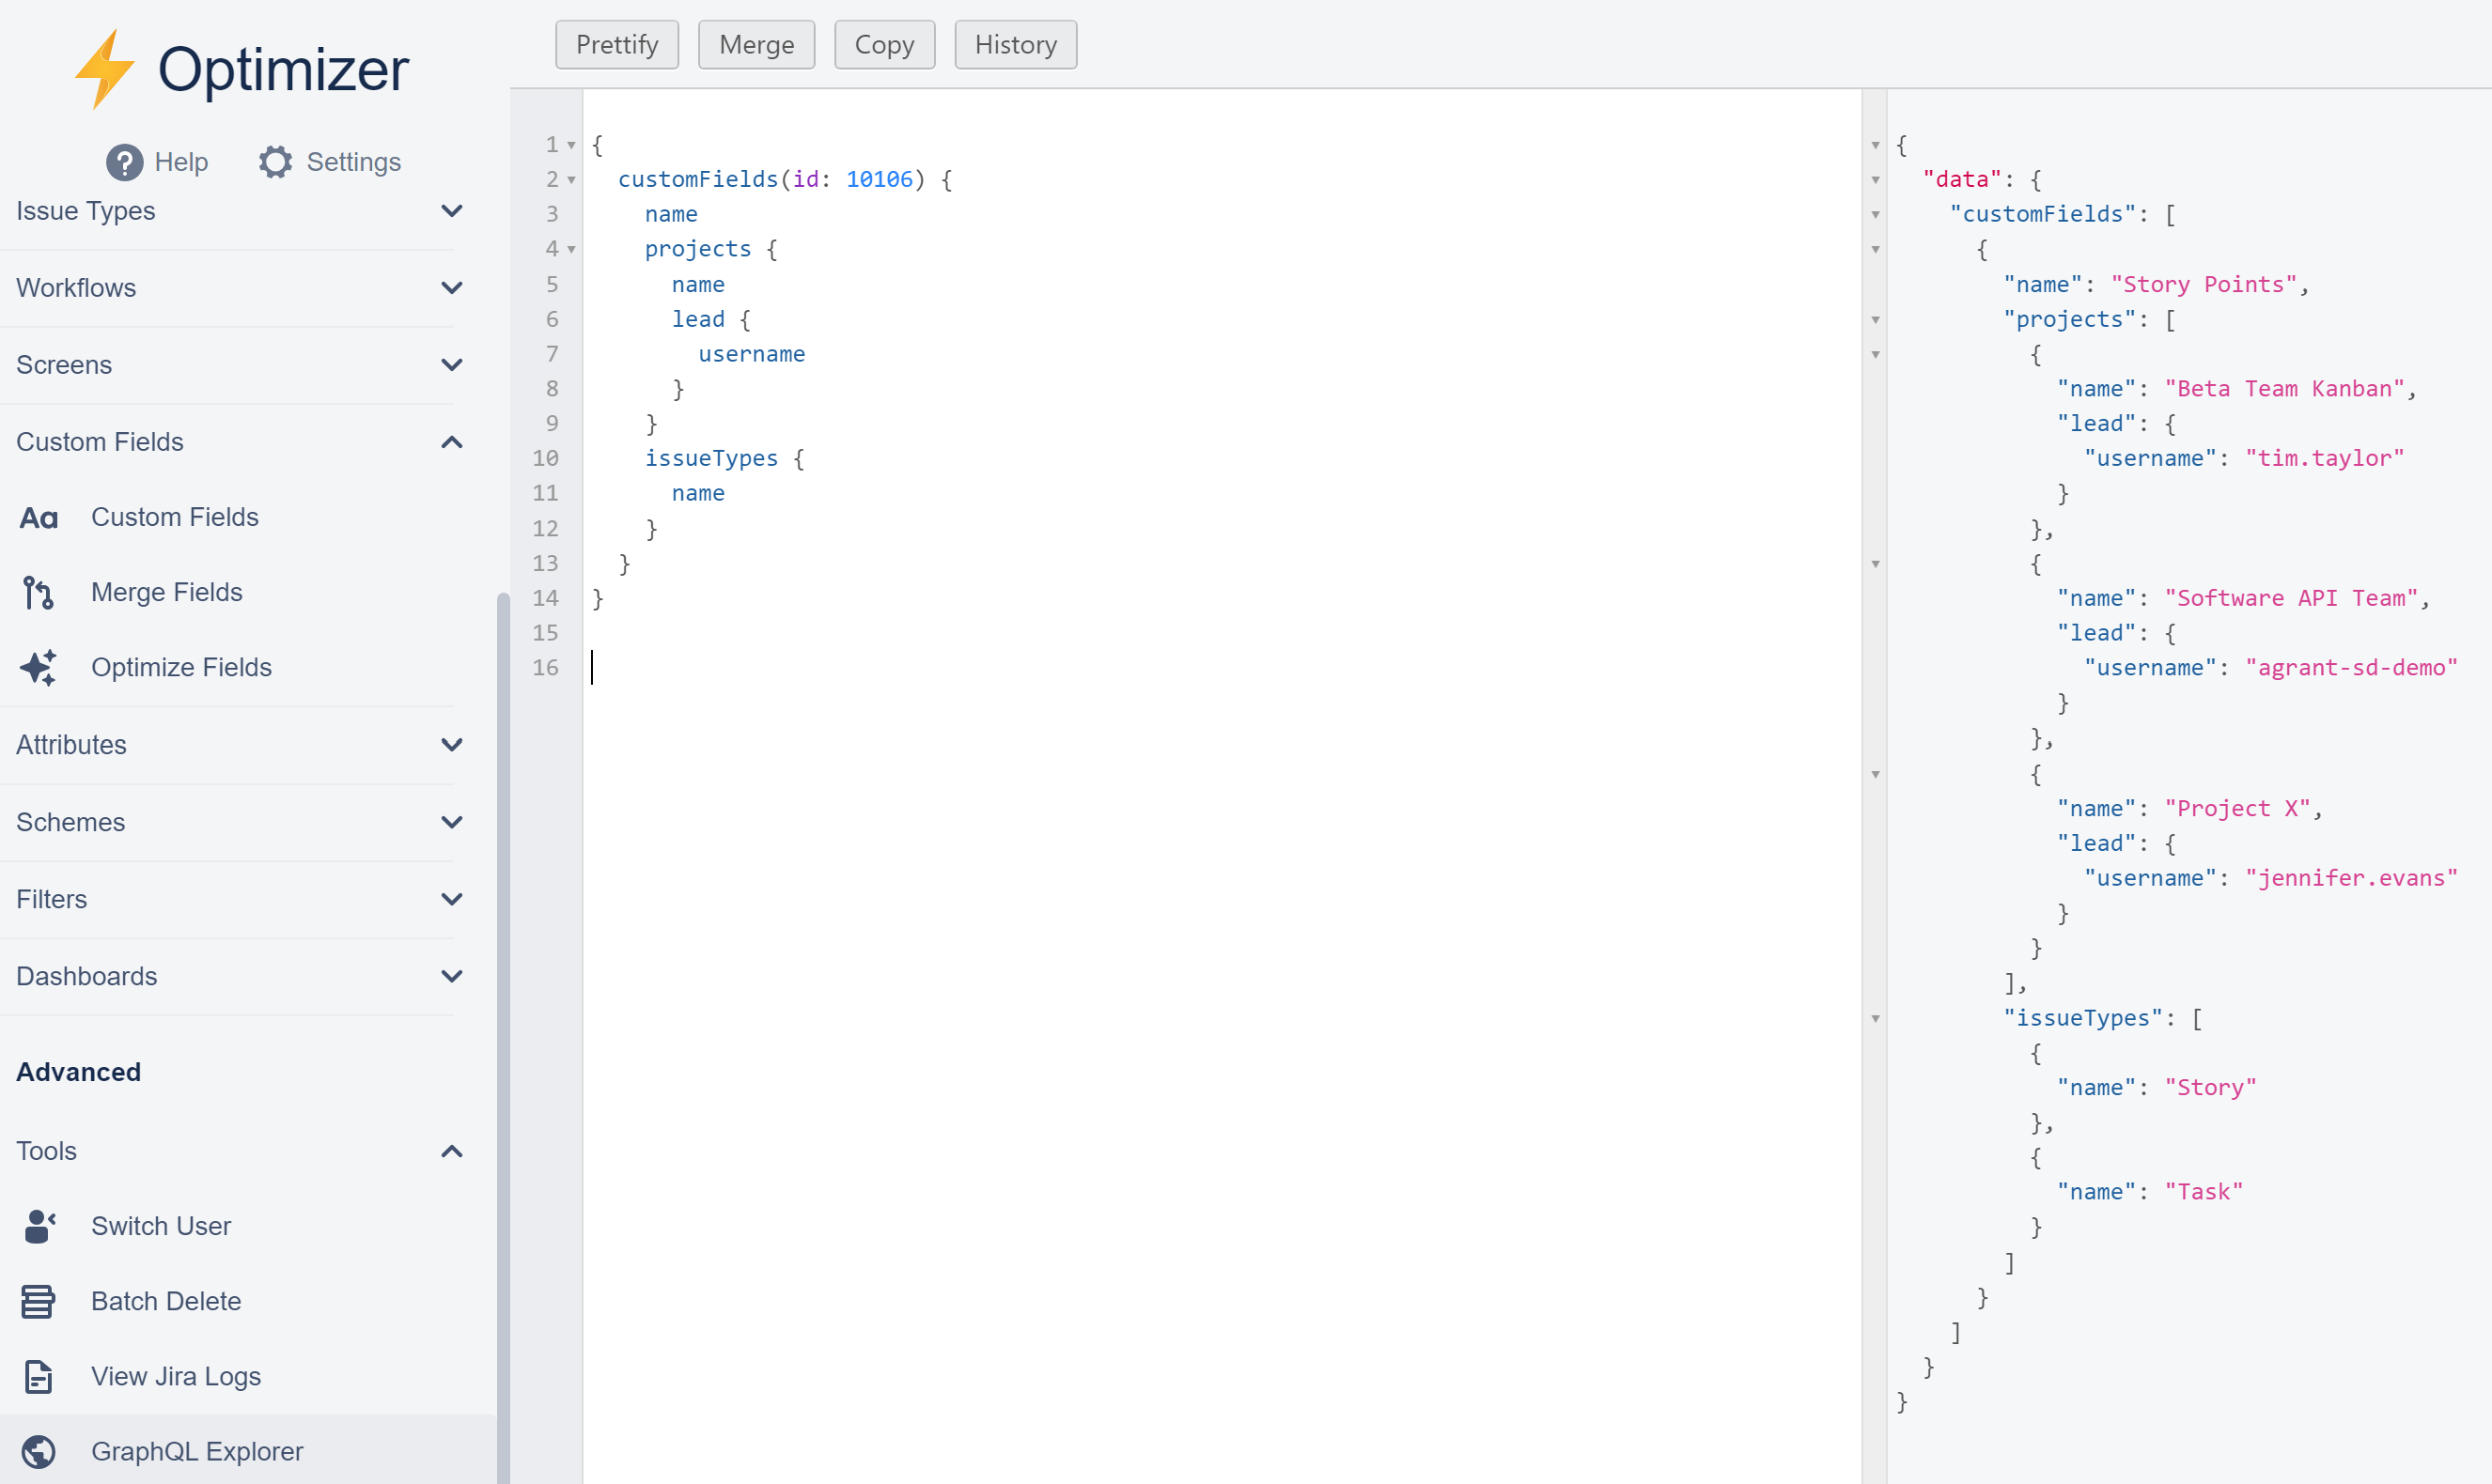Click the Prettify button
This screenshot has height=1484, width=2492.
pos(616,44)
